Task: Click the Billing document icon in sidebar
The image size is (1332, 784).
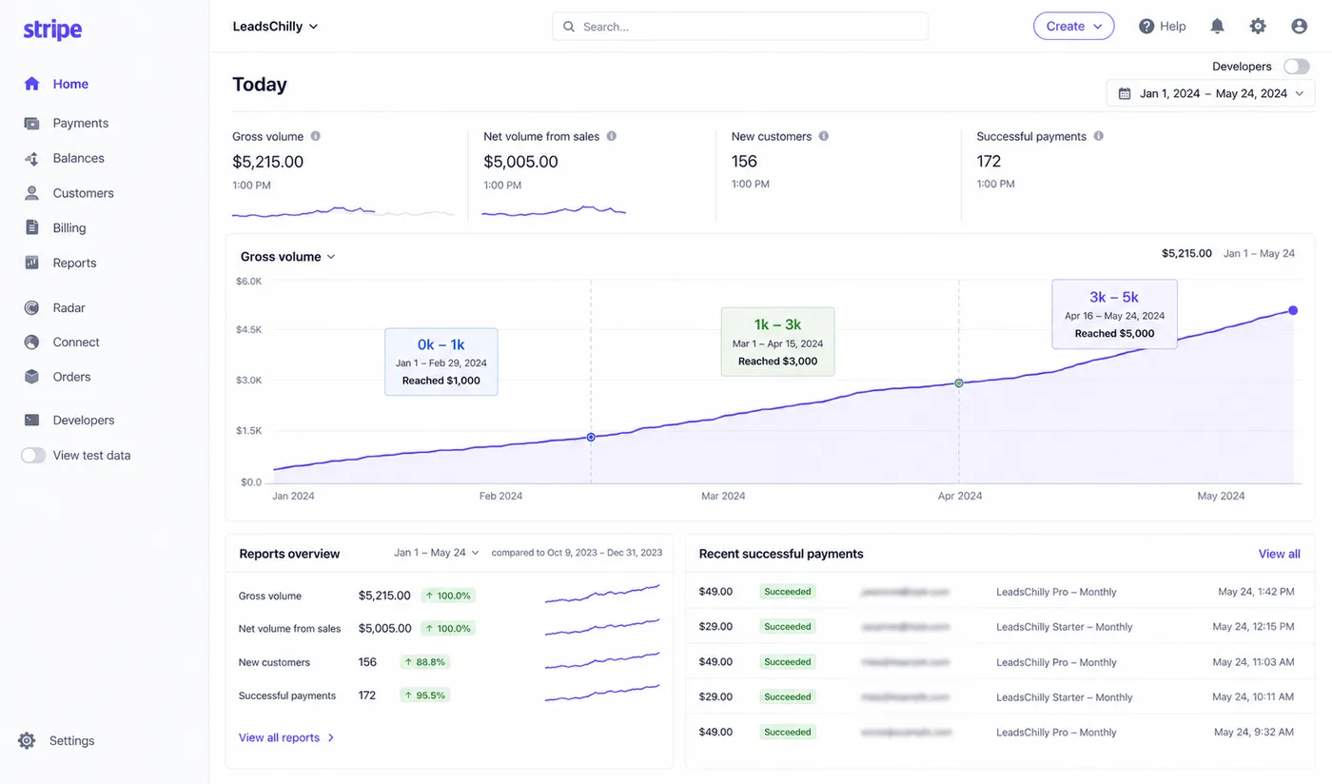Action: tap(32, 227)
